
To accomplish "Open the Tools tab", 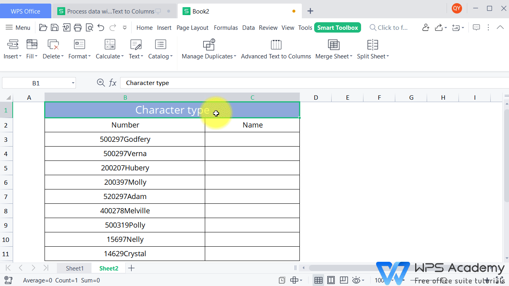I will coord(305,28).
